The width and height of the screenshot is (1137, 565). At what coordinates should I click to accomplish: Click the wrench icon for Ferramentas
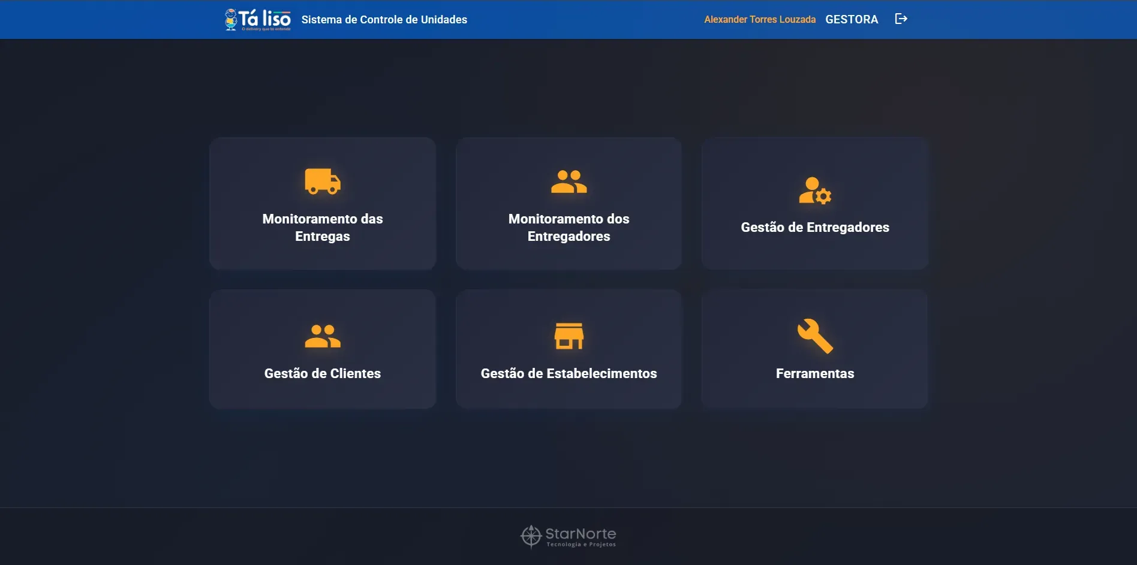click(x=815, y=336)
